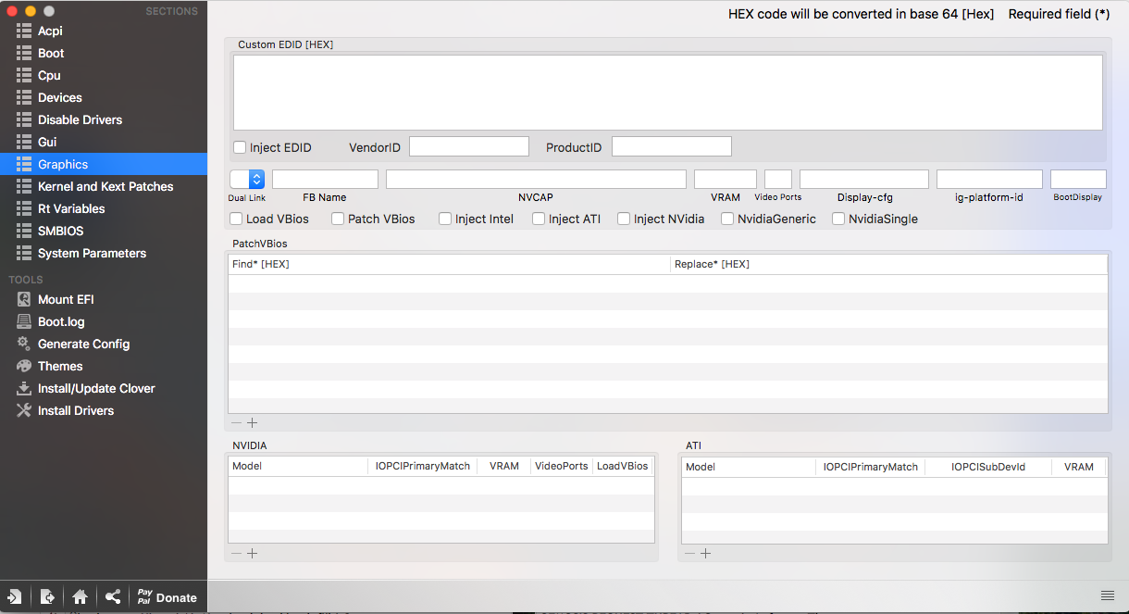Open the Generate Config tool
The height and width of the screenshot is (614, 1129).
(83, 344)
